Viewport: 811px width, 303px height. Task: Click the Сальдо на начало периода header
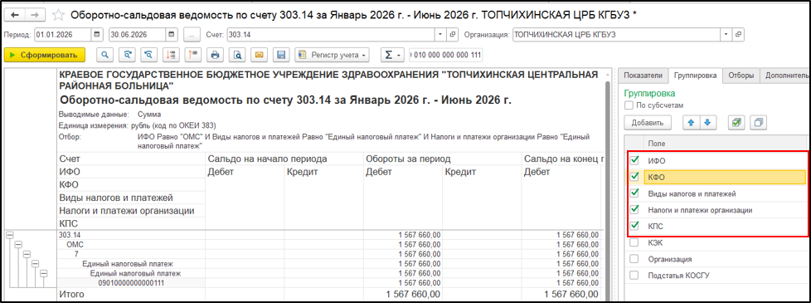(x=267, y=159)
